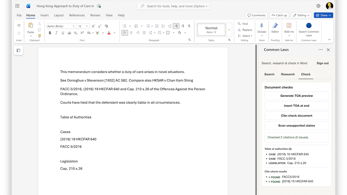347x195 pixels.
Task: Open the Select dropdown in Editing group
Action: coord(245,36)
